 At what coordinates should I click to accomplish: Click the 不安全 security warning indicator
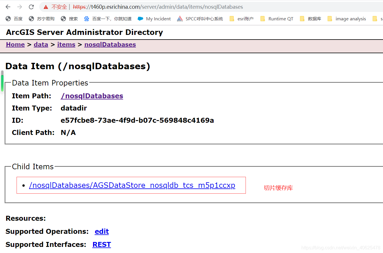pyautogui.click(x=58, y=7)
